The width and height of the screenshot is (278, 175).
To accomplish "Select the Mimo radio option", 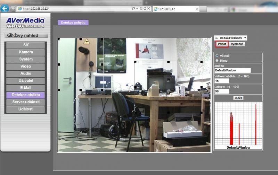I will [x=217, y=61].
